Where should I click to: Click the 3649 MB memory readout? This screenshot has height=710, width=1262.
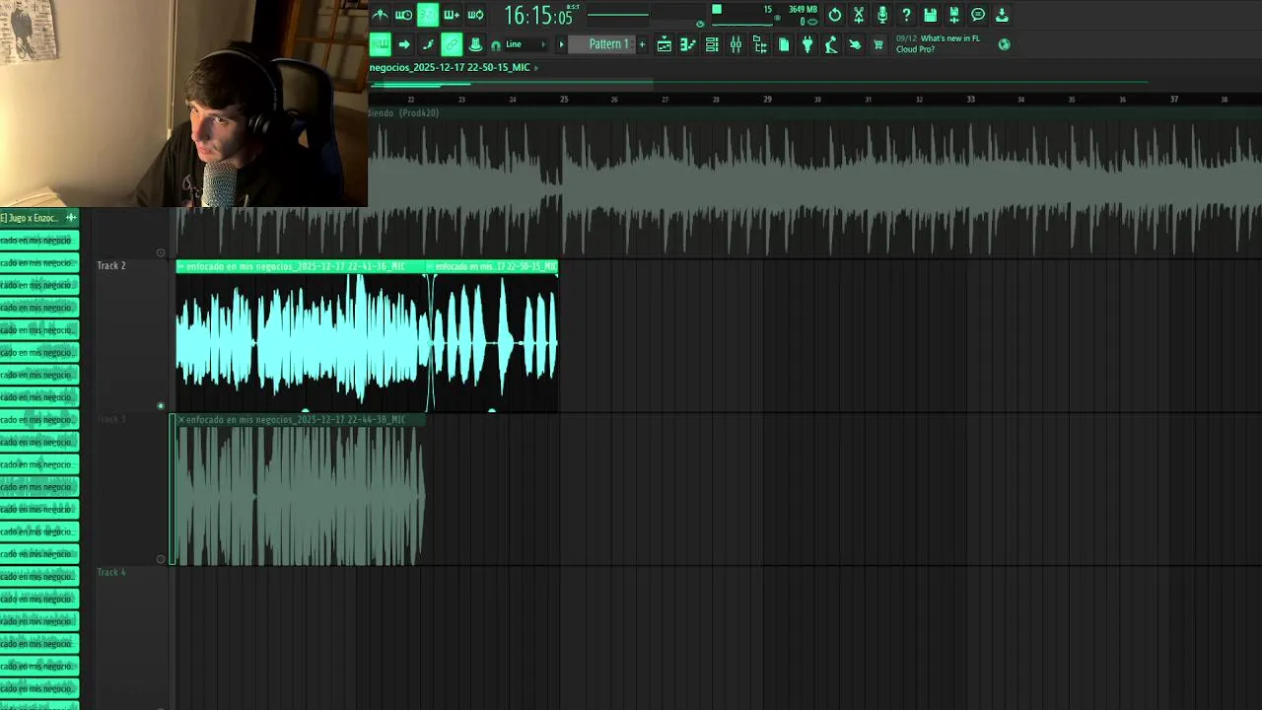(803, 10)
